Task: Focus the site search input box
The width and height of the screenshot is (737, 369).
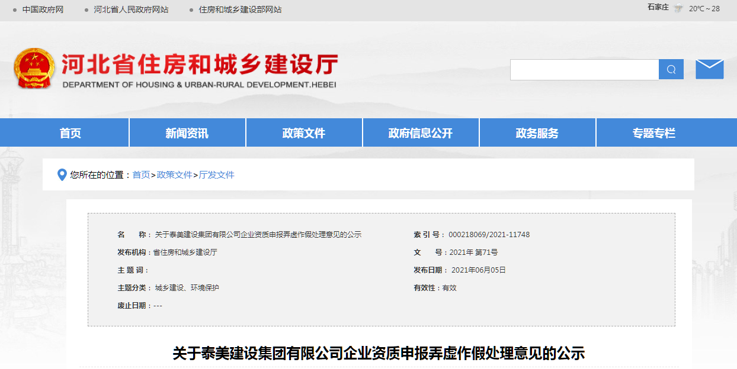Action: (x=584, y=70)
